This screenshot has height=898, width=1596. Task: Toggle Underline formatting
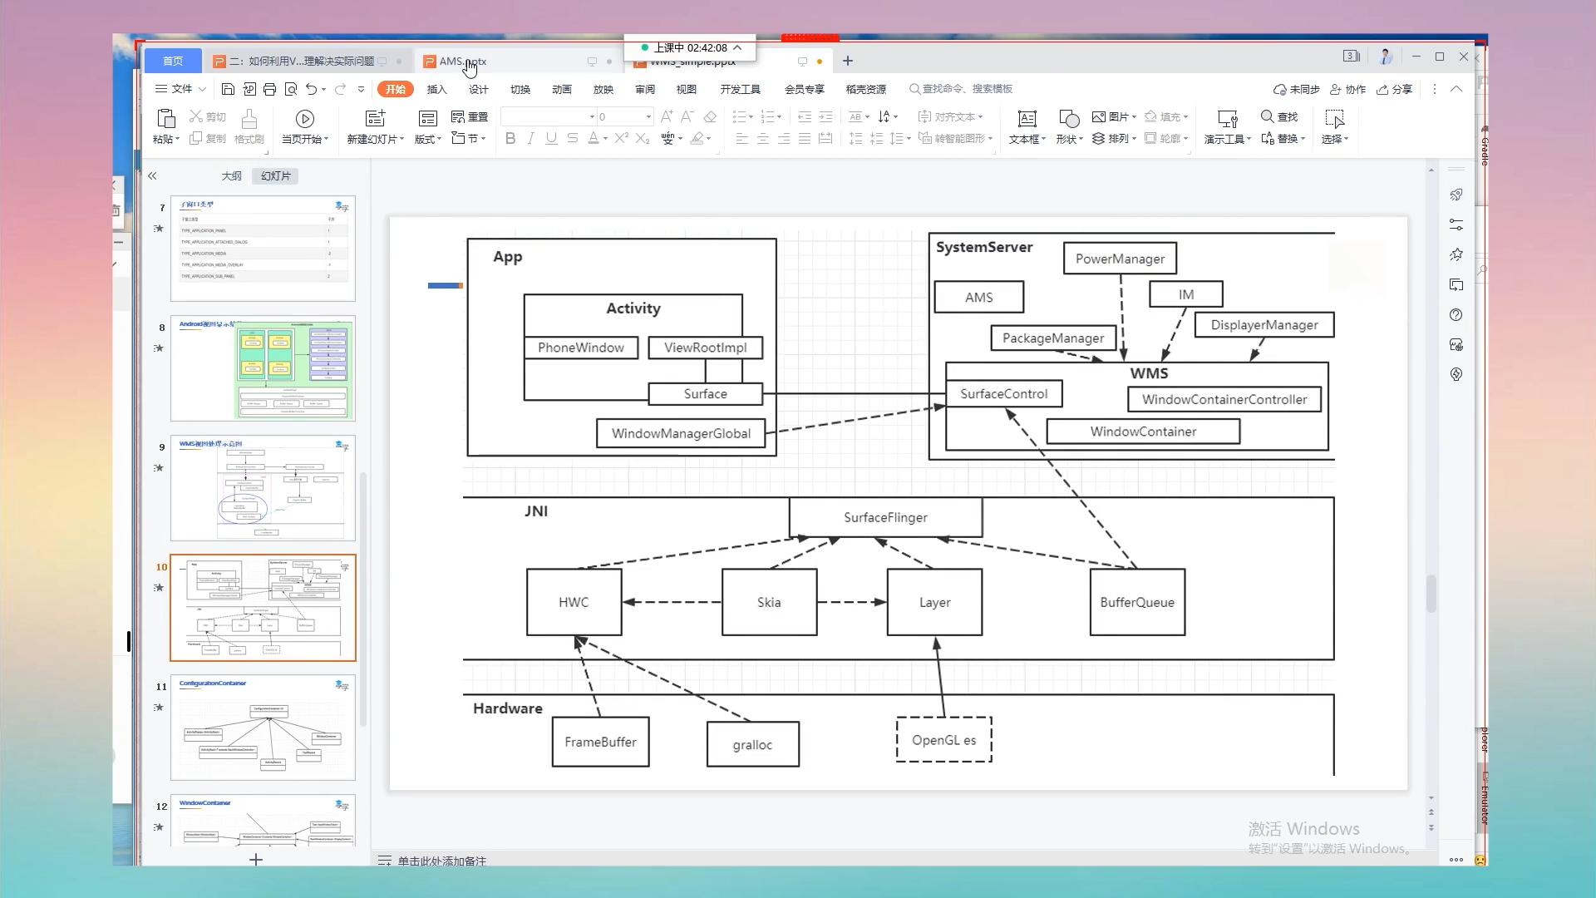[551, 139]
